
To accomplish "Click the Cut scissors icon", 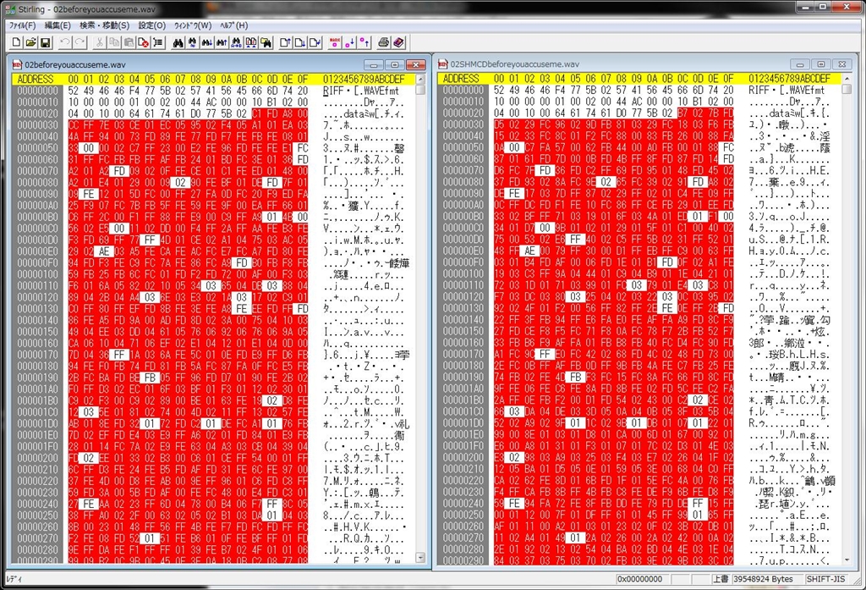I will point(99,42).
